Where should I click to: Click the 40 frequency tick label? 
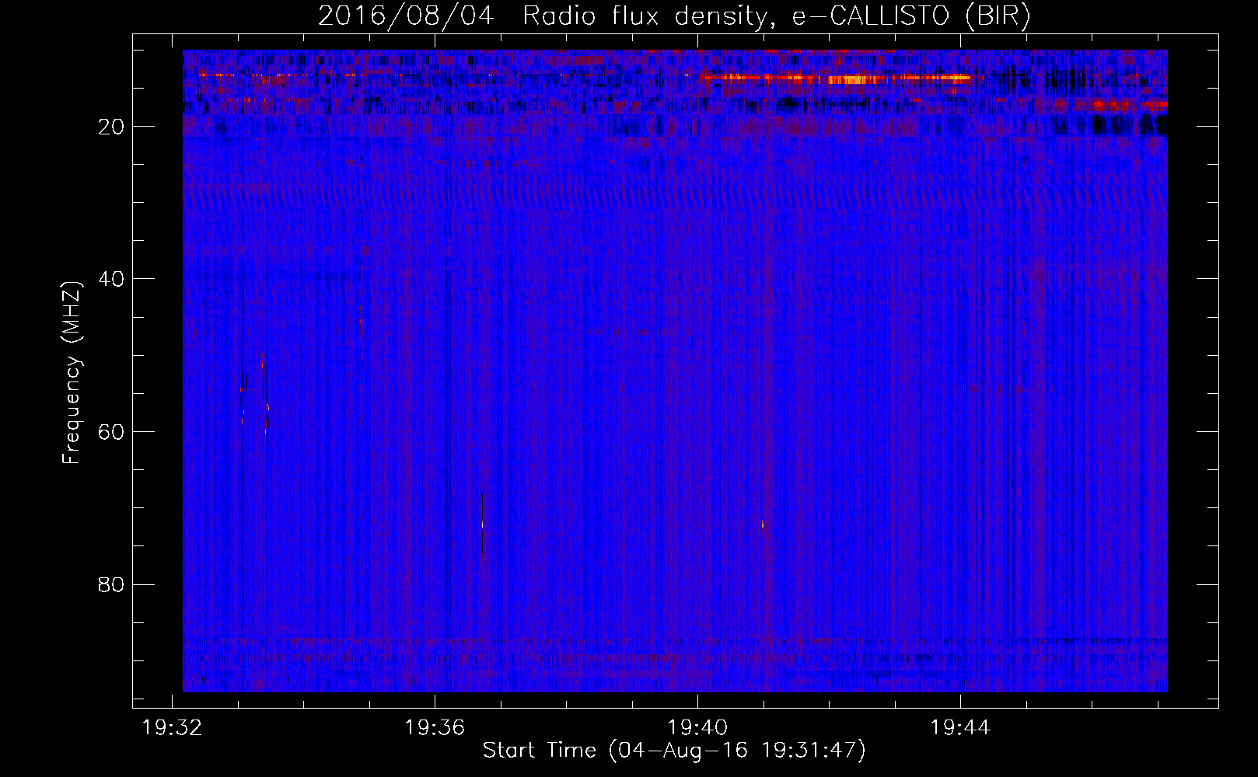pos(112,279)
